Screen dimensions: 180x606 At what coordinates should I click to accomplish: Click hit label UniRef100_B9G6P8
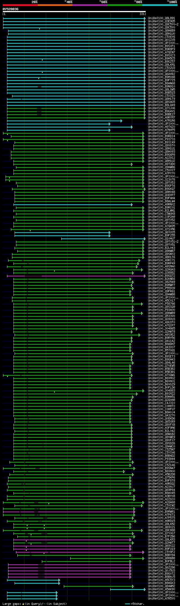coord(161,155)
